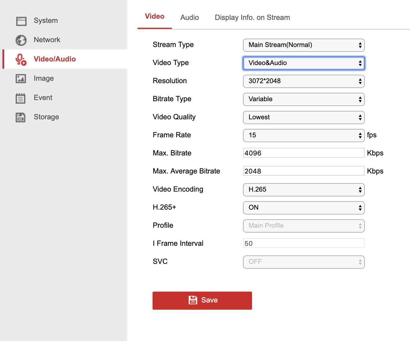Focus the Max. Average Bitrate field

tap(304, 171)
